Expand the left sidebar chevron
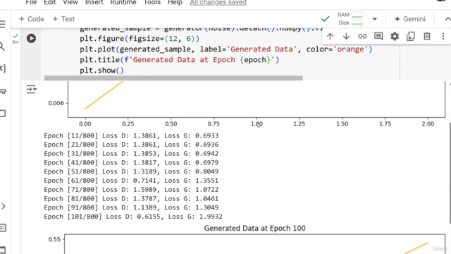 tap(4, 206)
